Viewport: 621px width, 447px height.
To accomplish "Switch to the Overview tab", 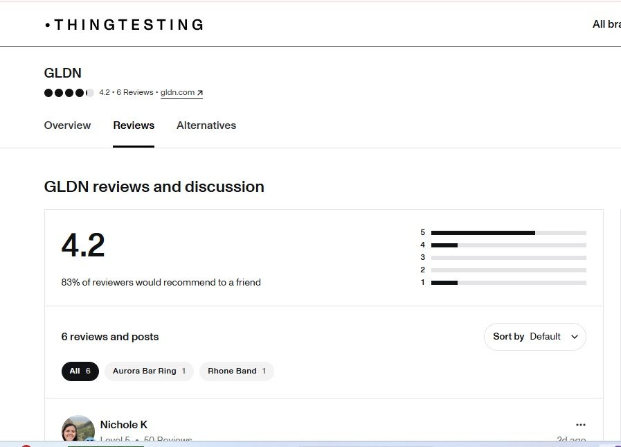I will coord(67,125).
